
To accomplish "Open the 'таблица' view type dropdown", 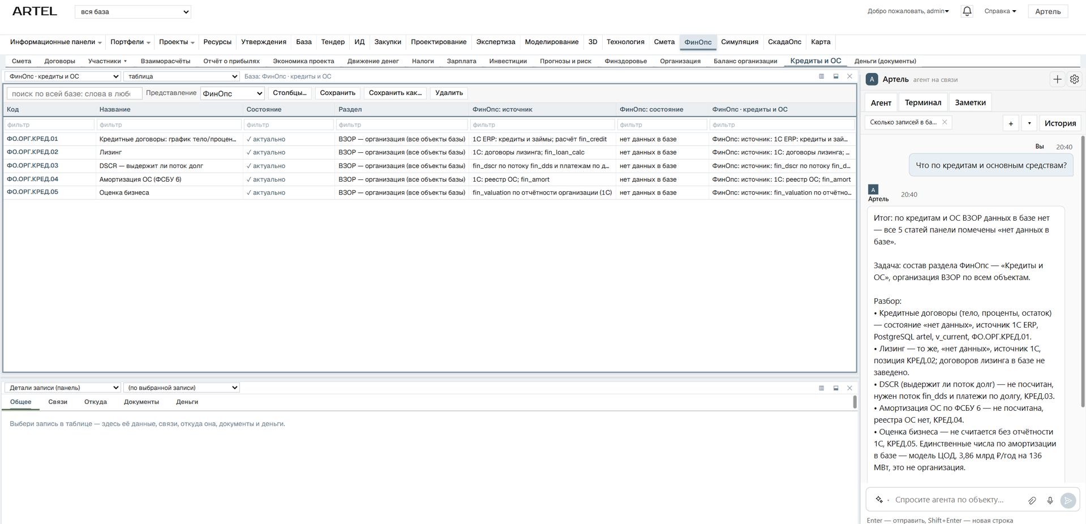I will 182,76.
